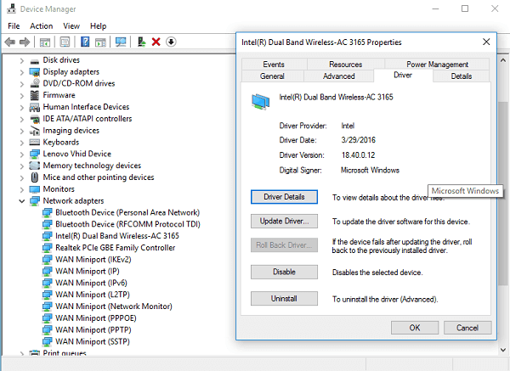
Task: Open the Properties toolbar icon
Action: pos(65,42)
